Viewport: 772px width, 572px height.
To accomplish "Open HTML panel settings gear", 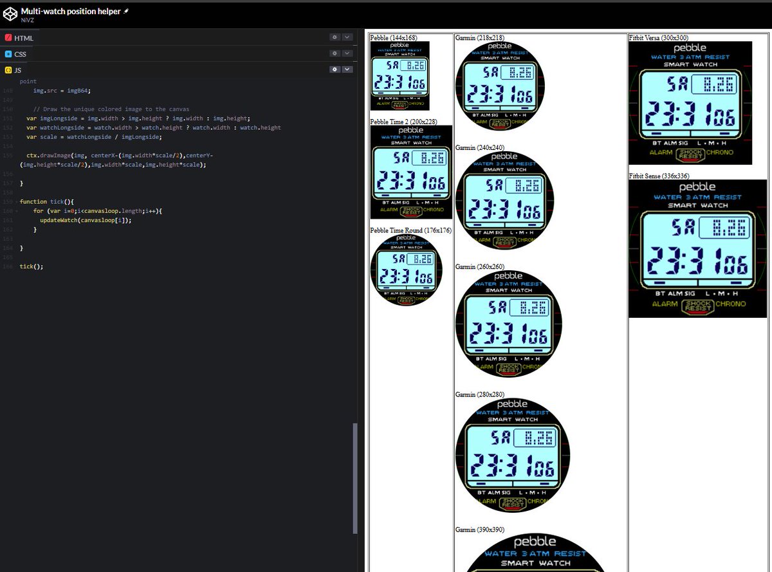I will tap(335, 37).
